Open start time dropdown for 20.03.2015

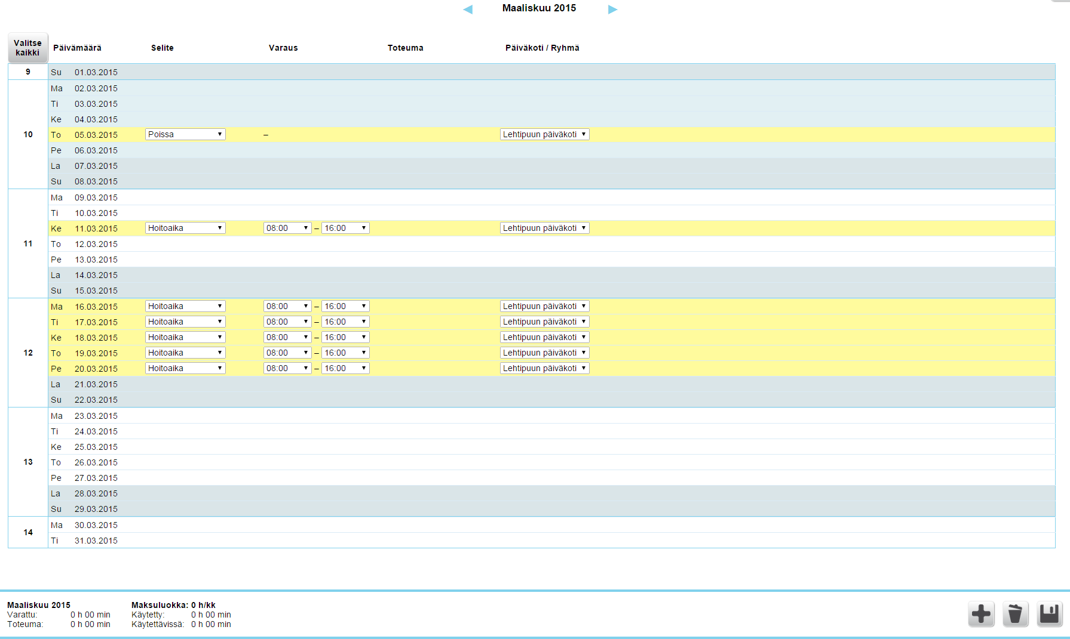pyautogui.click(x=287, y=368)
